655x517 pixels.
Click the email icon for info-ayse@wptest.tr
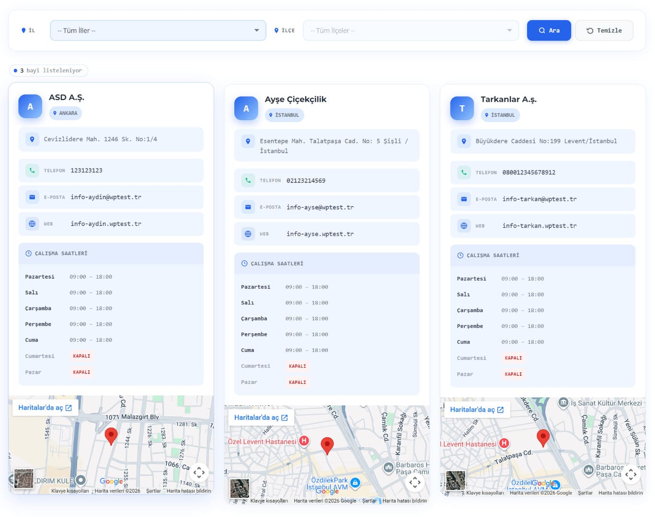coord(248,207)
